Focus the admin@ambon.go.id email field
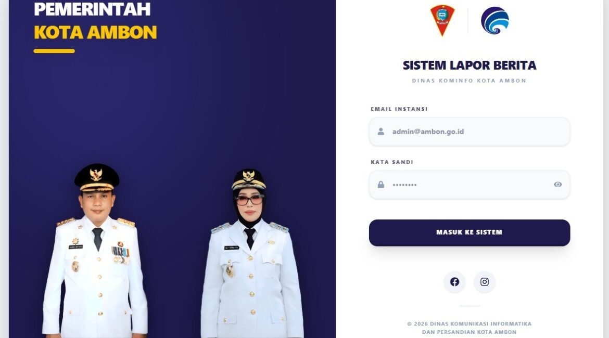Viewport: 609px width, 338px height. click(x=469, y=132)
